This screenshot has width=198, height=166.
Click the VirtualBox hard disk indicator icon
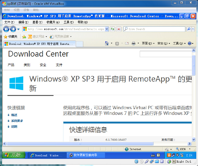136,161
